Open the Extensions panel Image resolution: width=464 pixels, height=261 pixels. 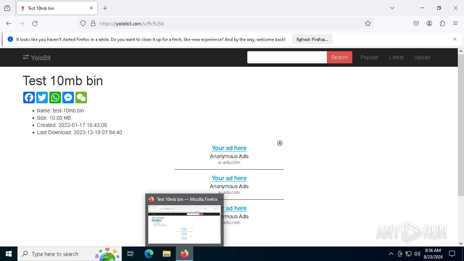click(x=442, y=24)
